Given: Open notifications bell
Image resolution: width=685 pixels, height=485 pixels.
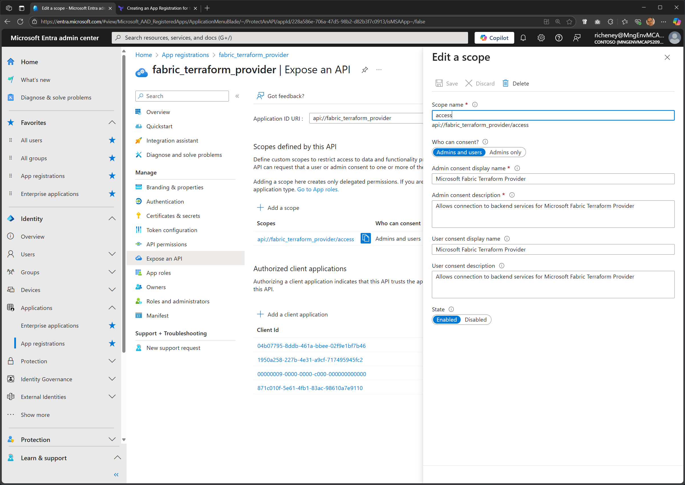Looking at the screenshot, I should click(x=523, y=38).
